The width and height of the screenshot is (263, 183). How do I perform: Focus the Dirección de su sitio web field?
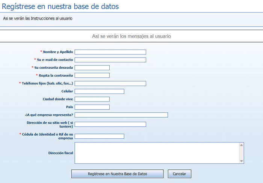click(x=110, y=124)
